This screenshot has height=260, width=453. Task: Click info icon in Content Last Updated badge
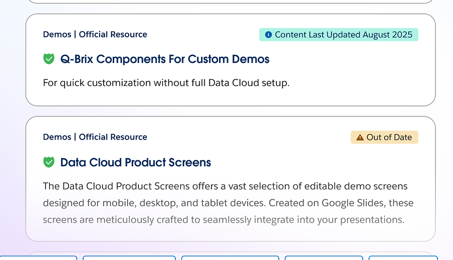click(x=269, y=35)
